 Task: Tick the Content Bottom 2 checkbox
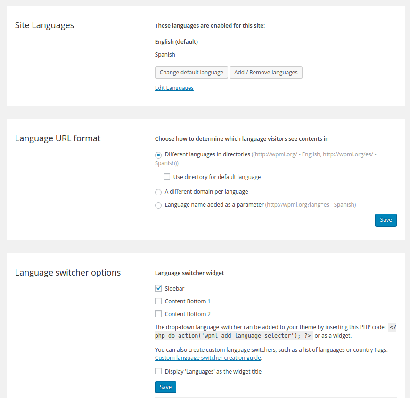tap(158, 314)
